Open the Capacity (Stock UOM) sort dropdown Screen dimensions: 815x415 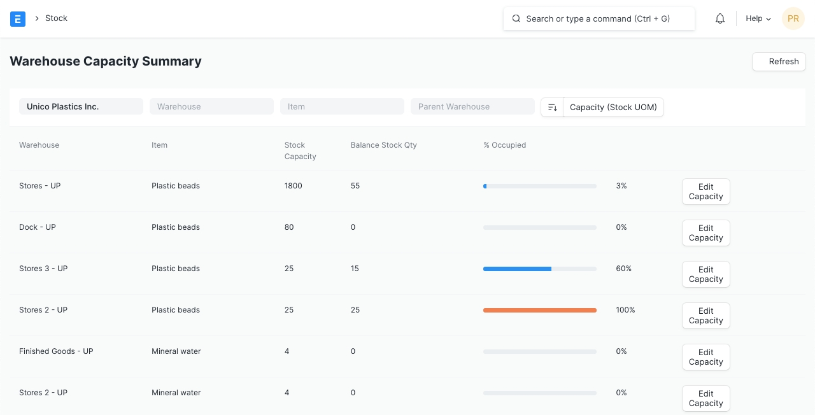613,108
